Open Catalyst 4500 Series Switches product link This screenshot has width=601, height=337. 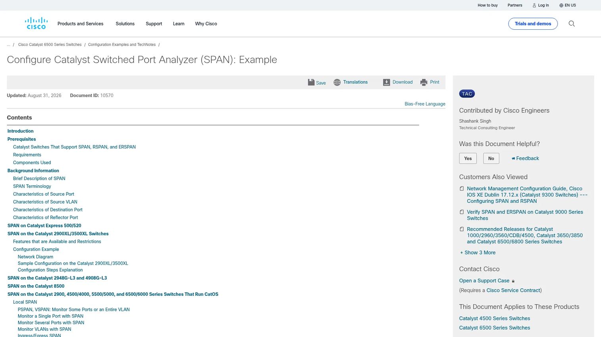pyautogui.click(x=494, y=318)
